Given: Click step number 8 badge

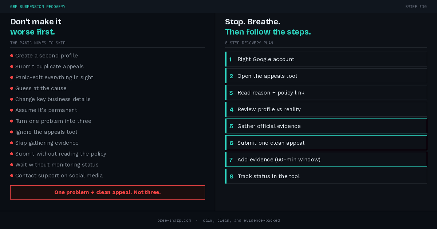Looking at the screenshot, I should [231, 176].
